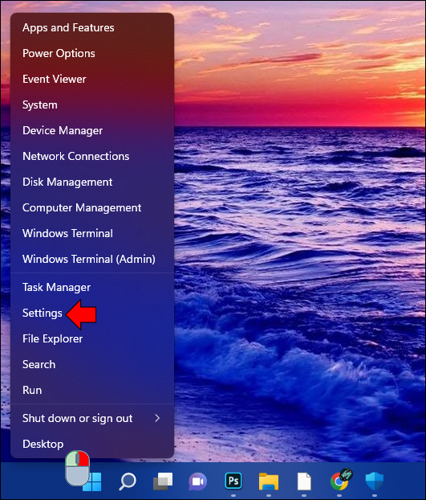The height and width of the screenshot is (500, 426).
Task: Open Photoshop from the taskbar
Action: [233, 481]
